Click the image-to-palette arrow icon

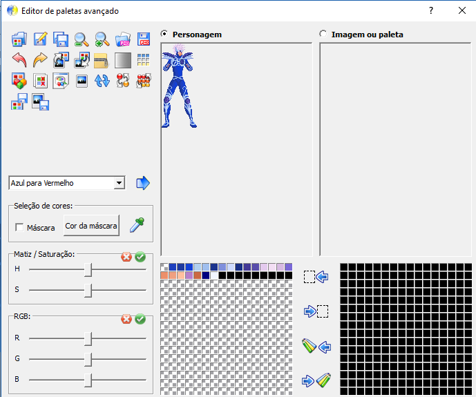(x=61, y=60)
